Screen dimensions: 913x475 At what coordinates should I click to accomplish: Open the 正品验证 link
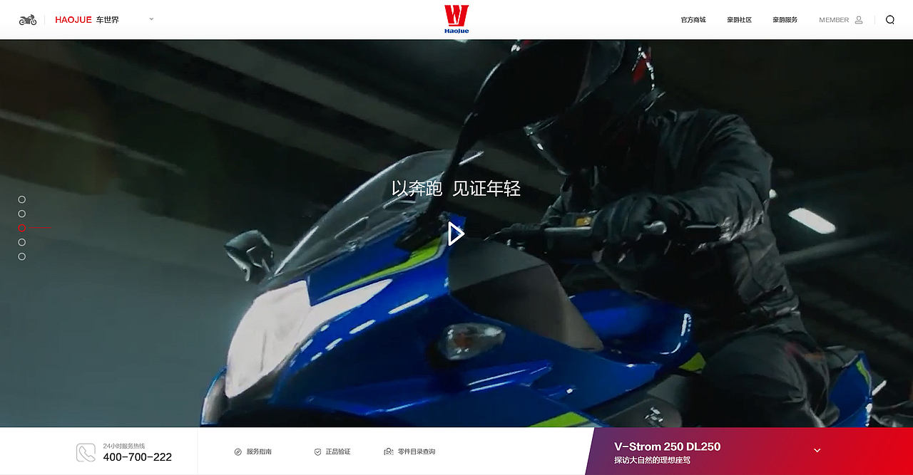[x=338, y=451]
